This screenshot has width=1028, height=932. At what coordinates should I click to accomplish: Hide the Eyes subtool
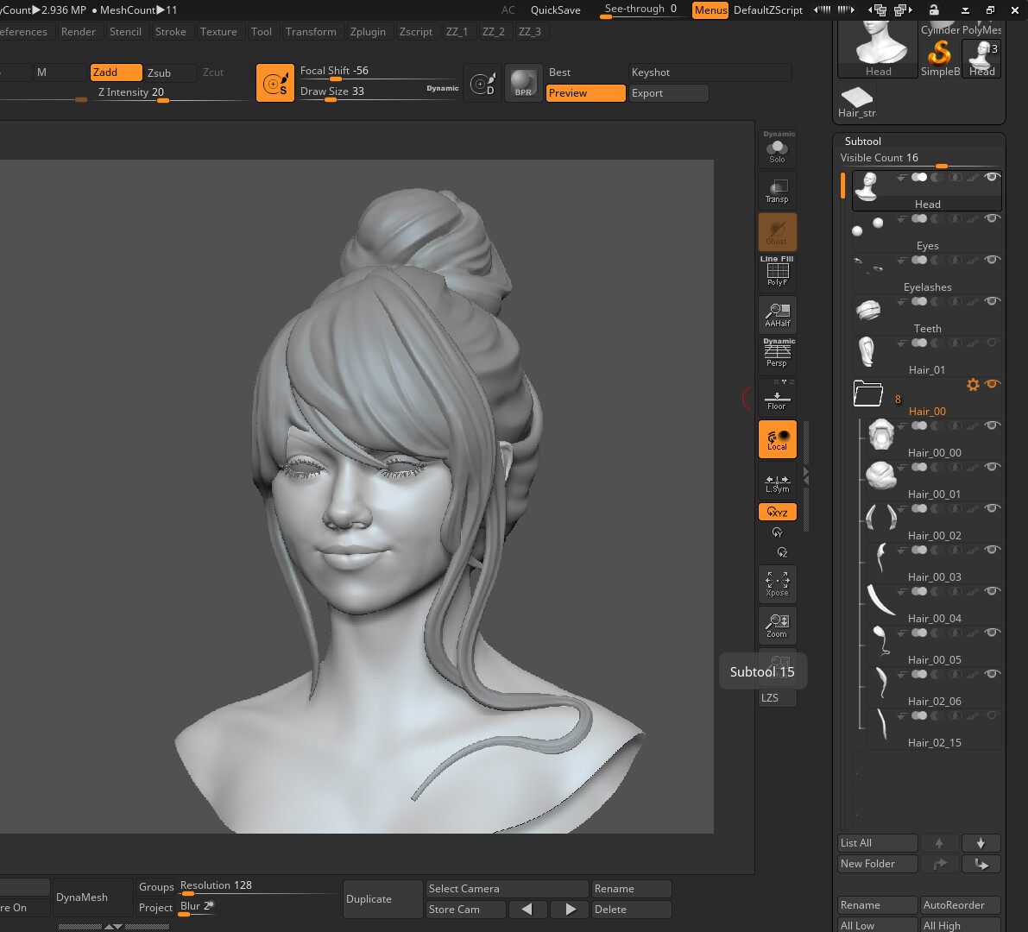point(993,218)
